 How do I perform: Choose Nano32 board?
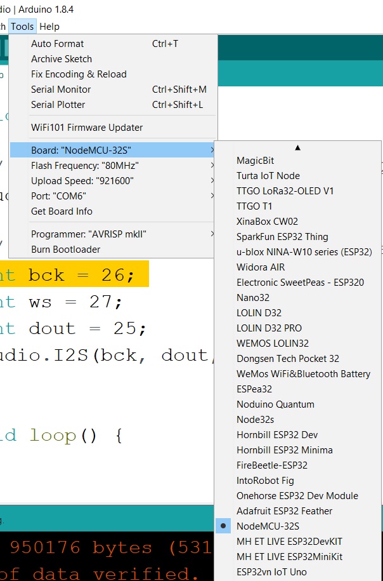[297, 298]
